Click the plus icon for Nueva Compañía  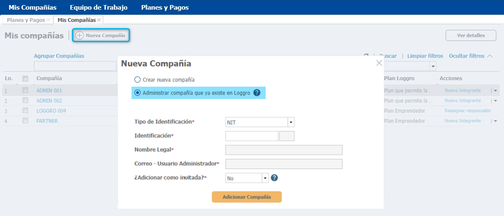[79, 35]
